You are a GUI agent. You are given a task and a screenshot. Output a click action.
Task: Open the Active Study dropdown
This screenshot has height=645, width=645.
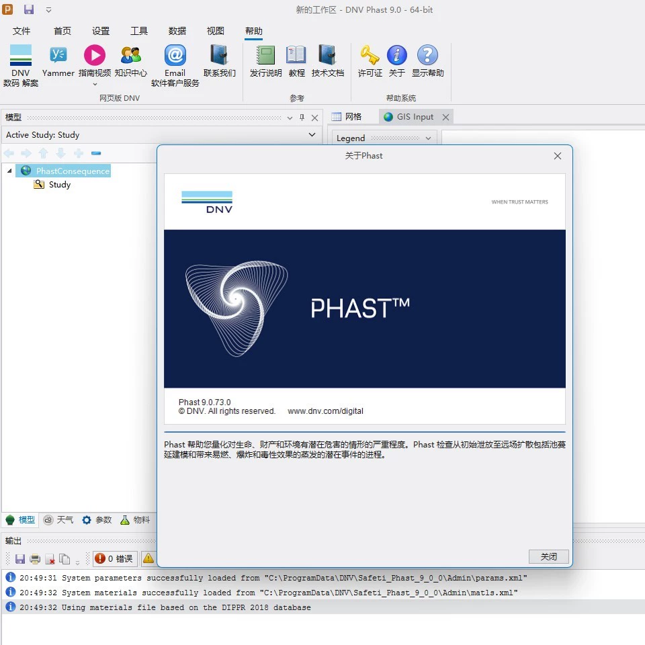point(312,135)
